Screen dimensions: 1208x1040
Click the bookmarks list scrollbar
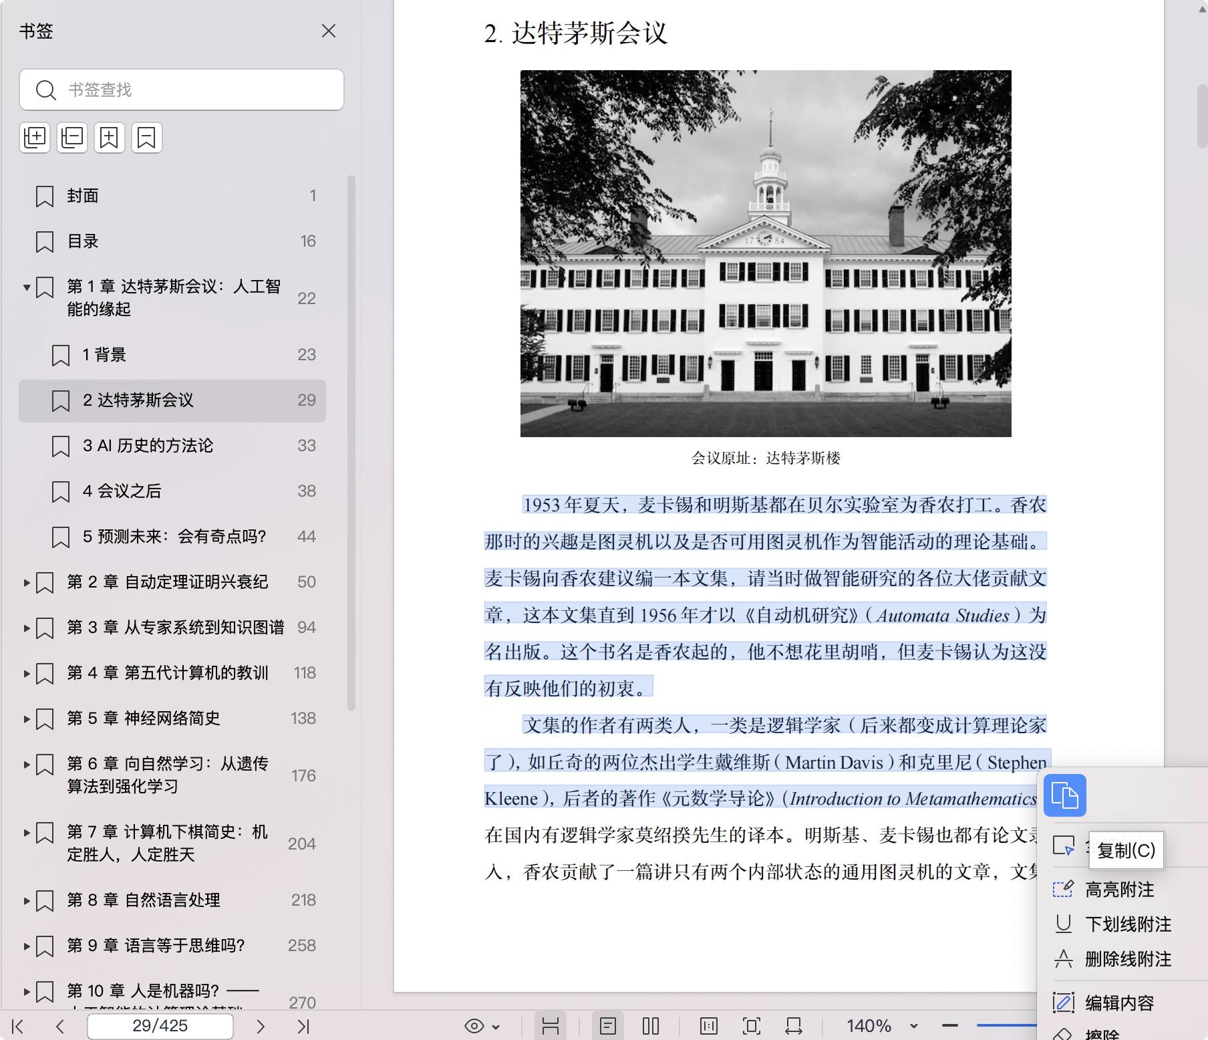coord(351,442)
